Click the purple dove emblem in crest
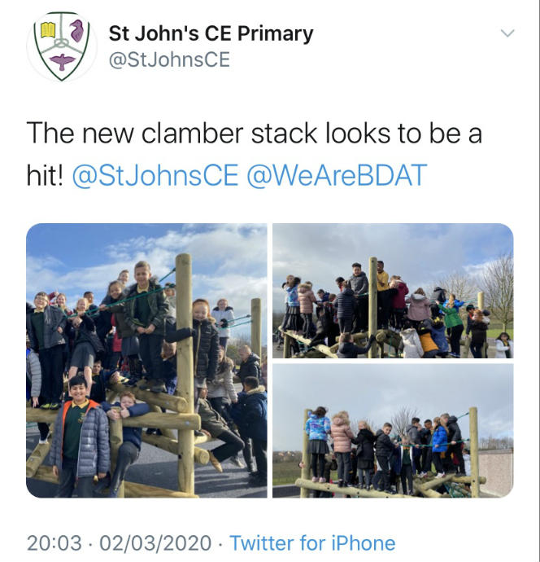Image resolution: width=540 pixels, height=562 pixels. tap(63, 61)
